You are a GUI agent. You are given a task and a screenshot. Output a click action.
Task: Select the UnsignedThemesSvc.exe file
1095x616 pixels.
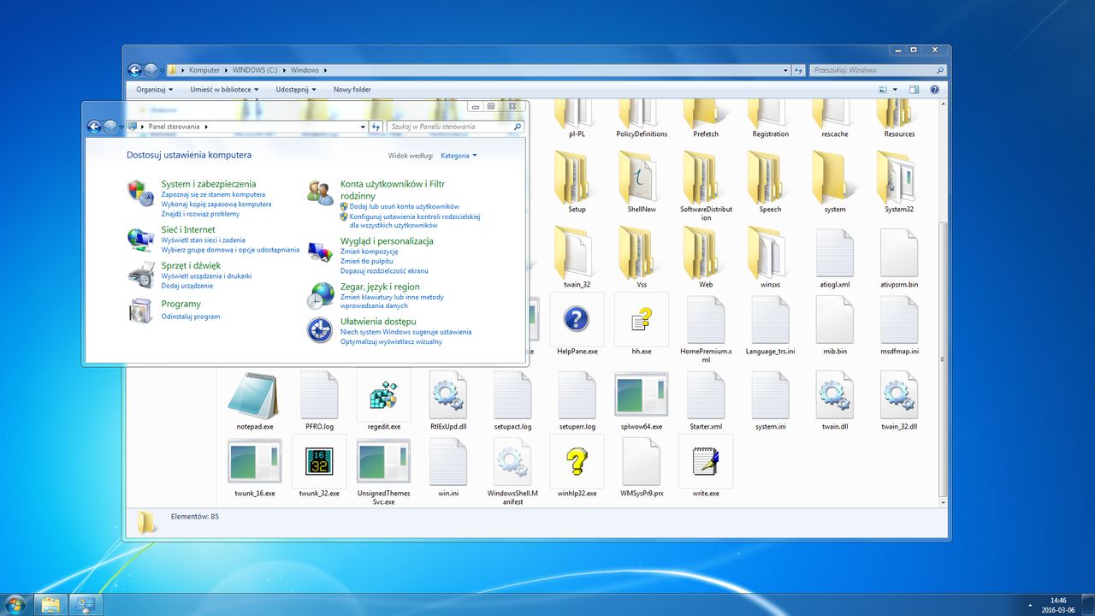pyautogui.click(x=383, y=471)
